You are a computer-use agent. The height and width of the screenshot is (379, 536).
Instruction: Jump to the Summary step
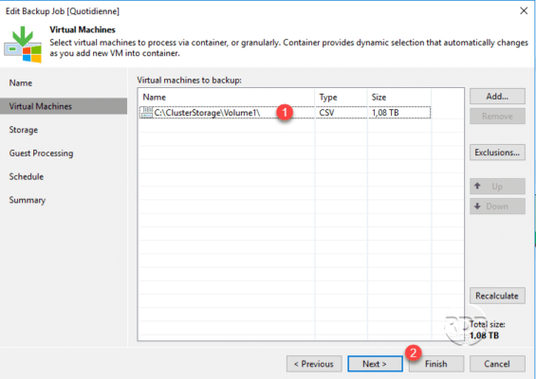pyautogui.click(x=27, y=200)
